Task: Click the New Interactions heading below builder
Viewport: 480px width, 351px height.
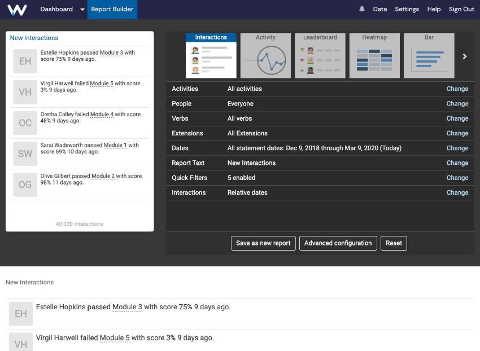Action: point(30,282)
